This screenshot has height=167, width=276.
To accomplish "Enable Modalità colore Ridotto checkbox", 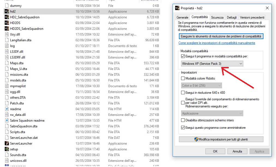I will 183,78.
